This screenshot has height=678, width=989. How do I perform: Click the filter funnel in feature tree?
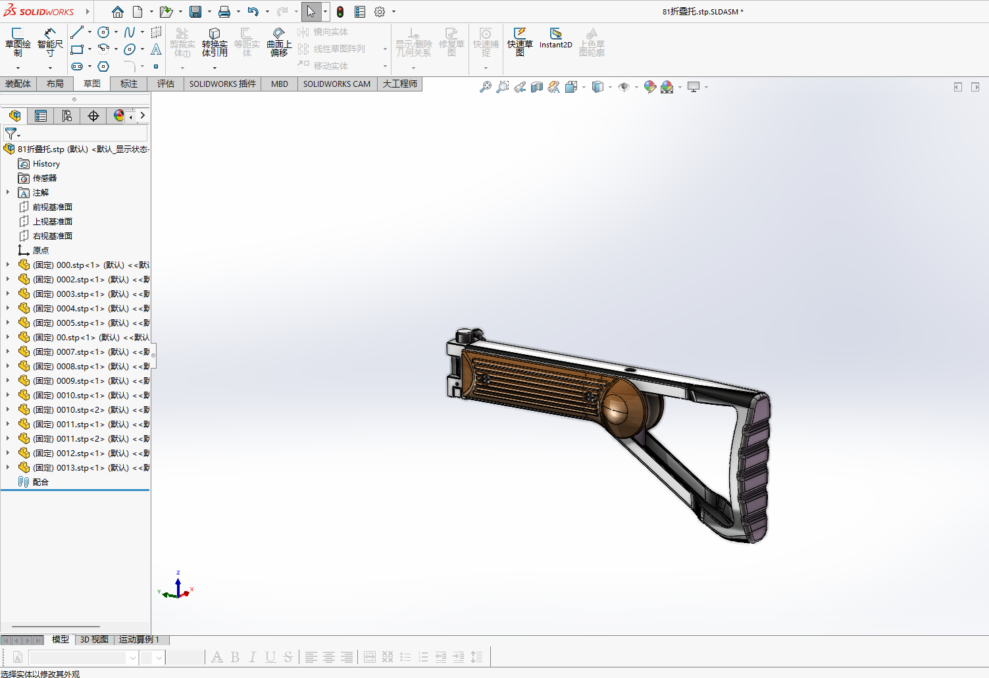tap(11, 134)
